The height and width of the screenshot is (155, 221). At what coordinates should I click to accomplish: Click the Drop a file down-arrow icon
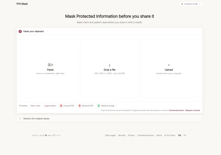pos(109,65)
